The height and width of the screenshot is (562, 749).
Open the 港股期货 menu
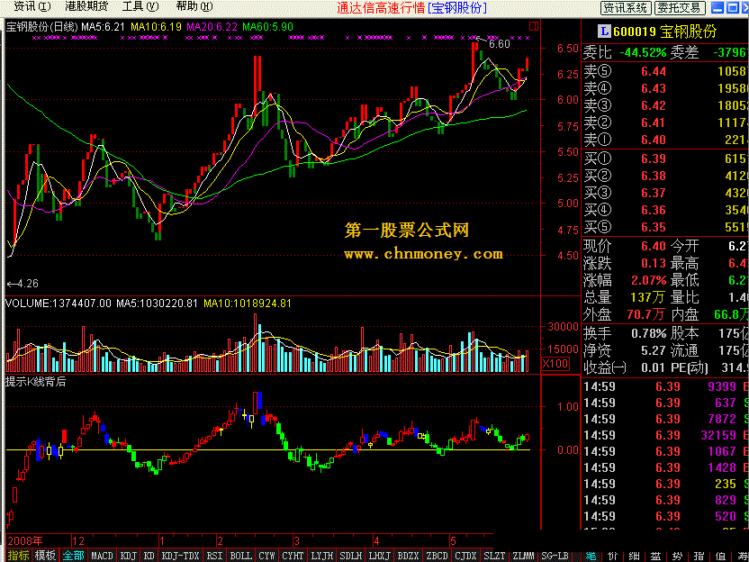(86, 6)
